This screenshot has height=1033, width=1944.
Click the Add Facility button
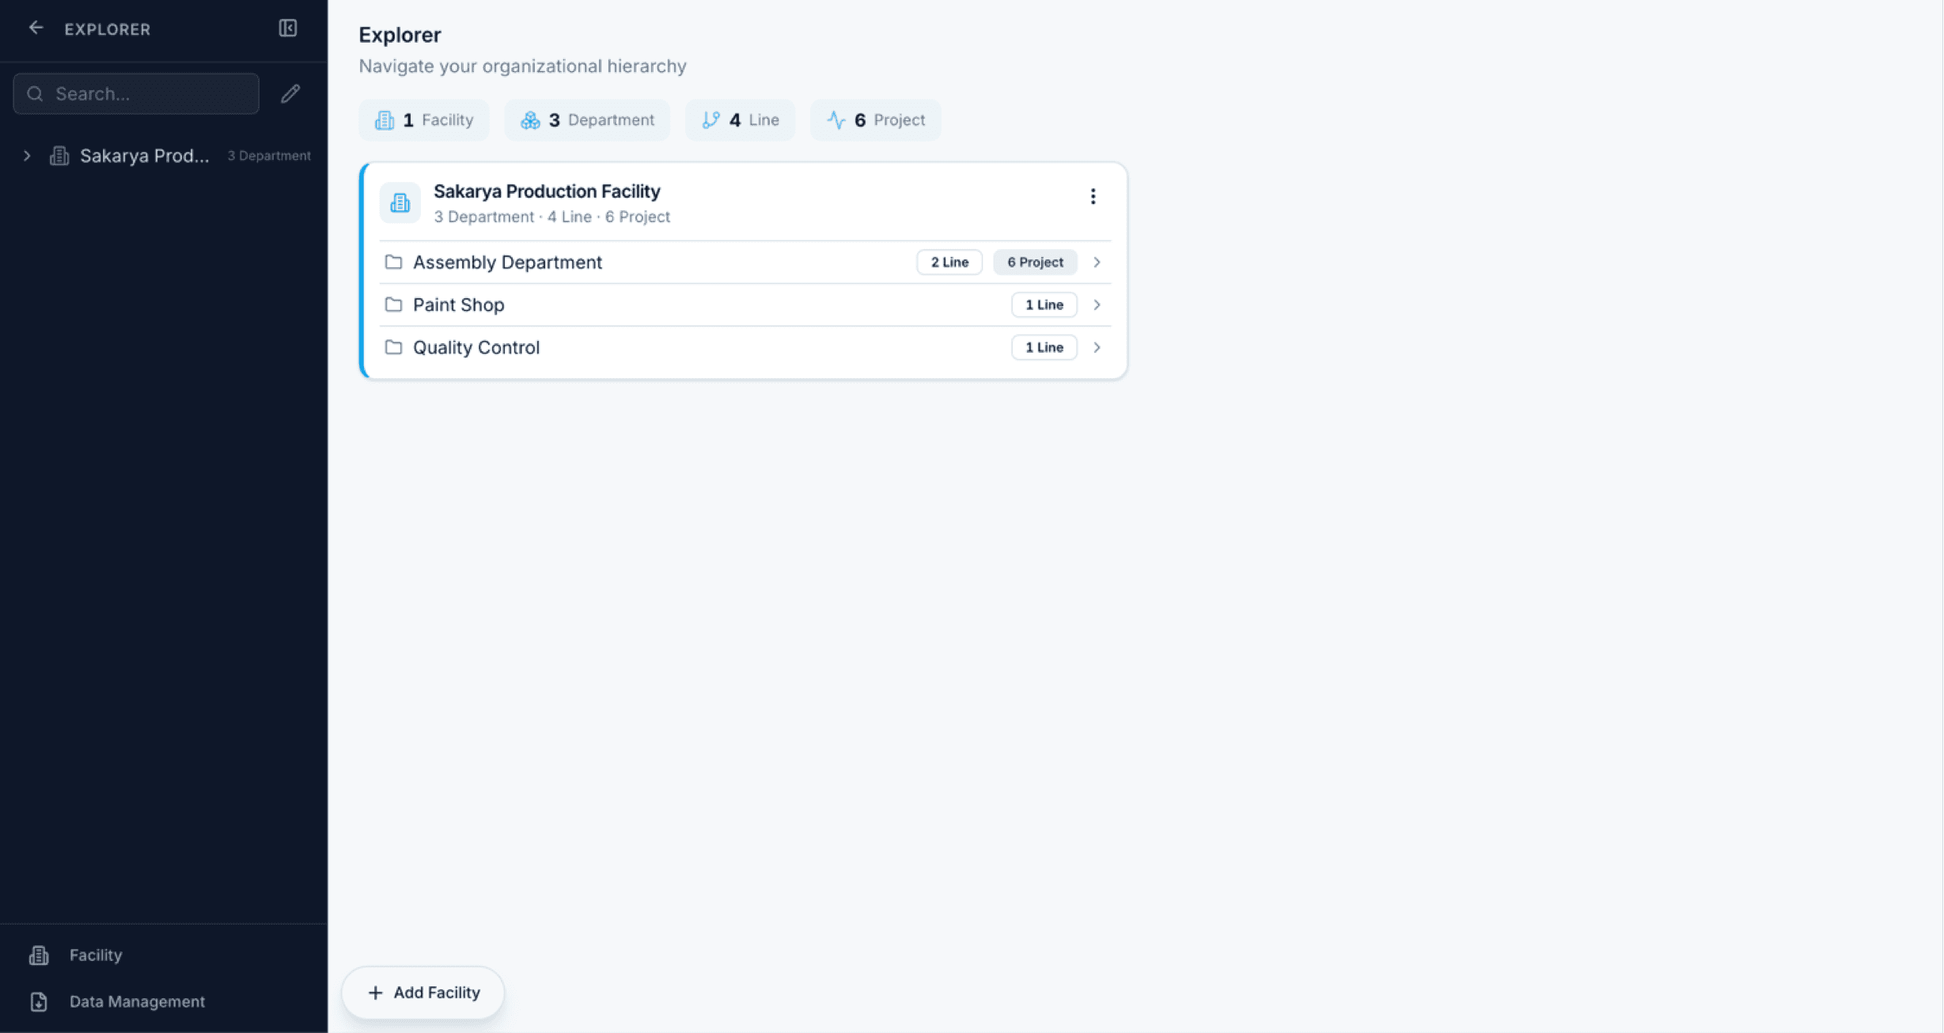[x=423, y=993]
